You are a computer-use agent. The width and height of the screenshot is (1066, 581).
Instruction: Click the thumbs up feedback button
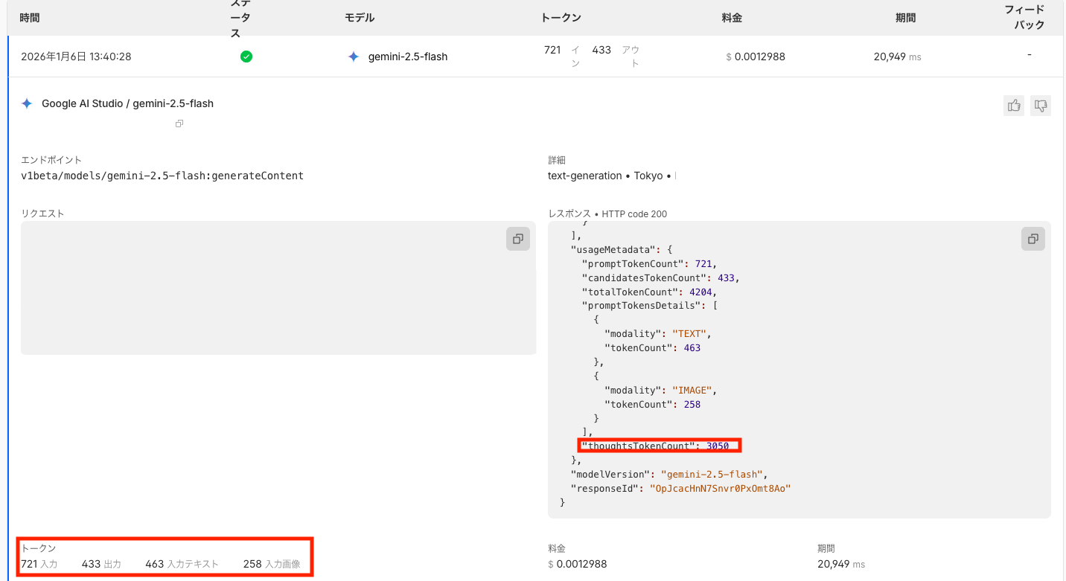pyautogui.click(x=1014, y=106)
